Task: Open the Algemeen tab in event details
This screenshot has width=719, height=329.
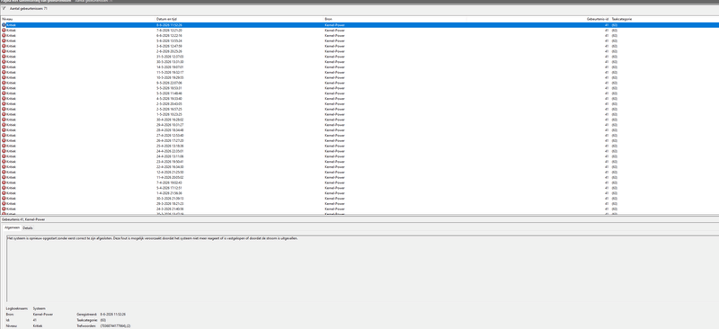Action: click(13, 227)
